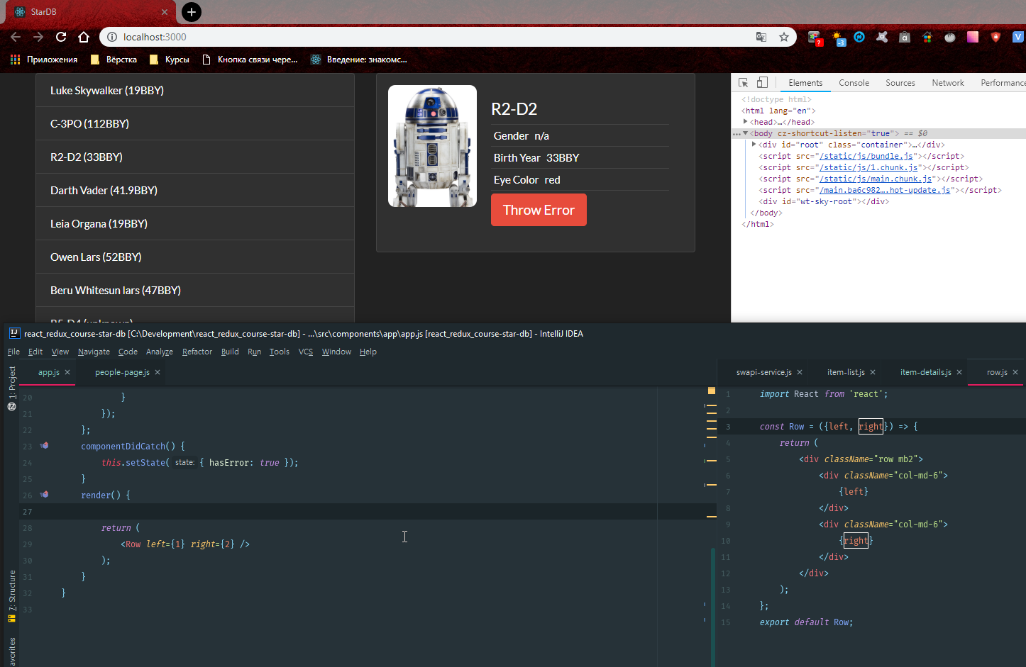This screenshot has width=1026, height=667.
Task: Select R2-D2 (33BBY) list item
Action: coord(195,157)
